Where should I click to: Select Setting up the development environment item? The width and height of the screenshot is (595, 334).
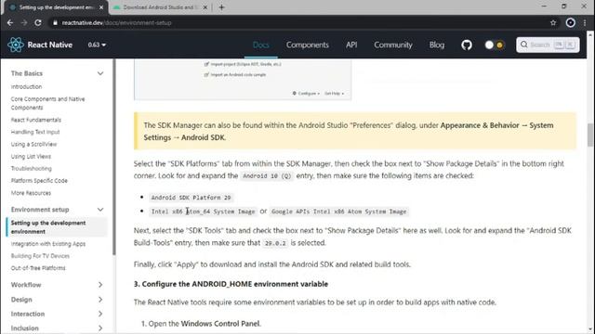pos(57,227)
